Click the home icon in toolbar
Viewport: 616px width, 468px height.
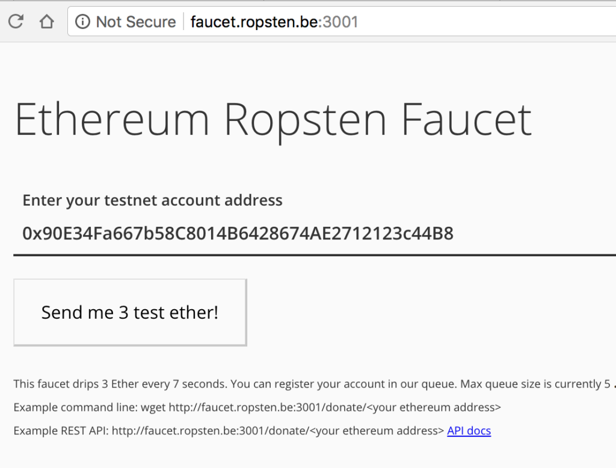[46, 22]
